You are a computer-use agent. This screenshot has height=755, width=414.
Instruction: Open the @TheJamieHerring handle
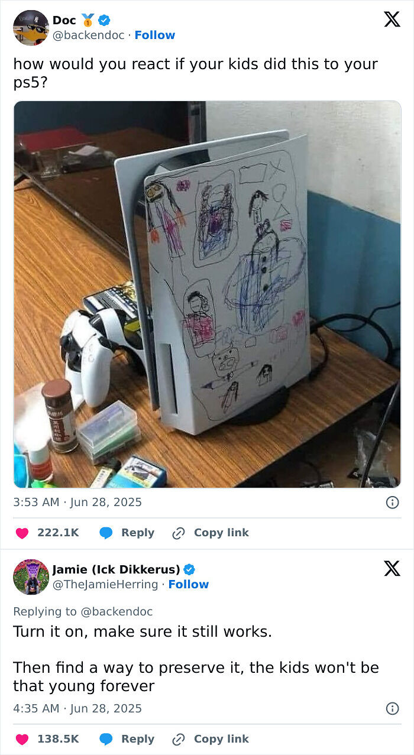click(x=105, y=585)
